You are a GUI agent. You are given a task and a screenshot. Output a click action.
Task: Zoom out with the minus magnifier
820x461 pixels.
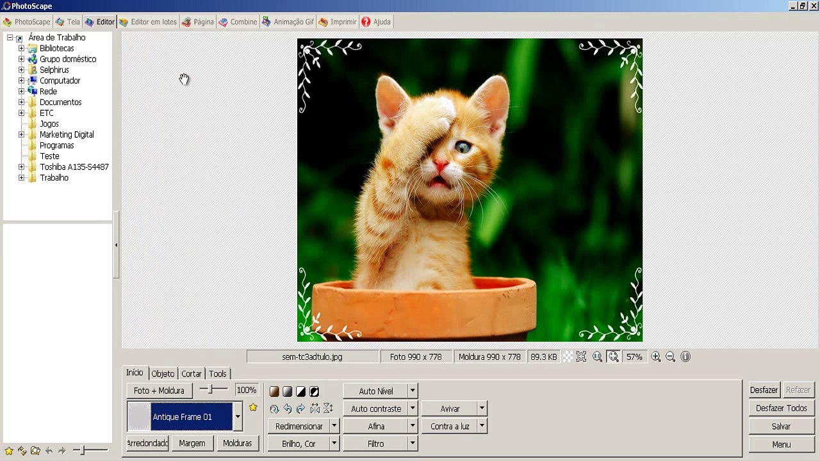click(670, 357)
